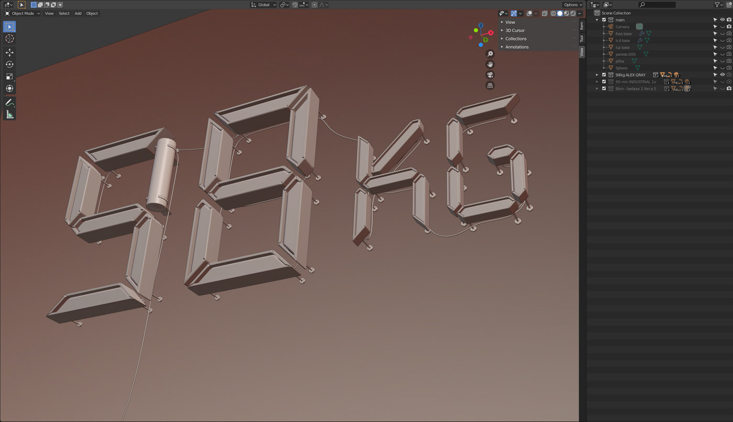733x422 pixels.
Task: Switch to the Tool sidebar tab
Action: 582,39
